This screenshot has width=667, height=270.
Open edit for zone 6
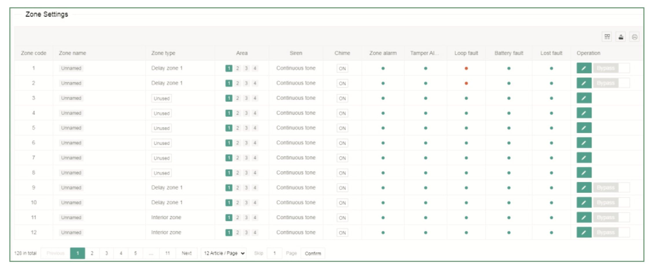584,143
